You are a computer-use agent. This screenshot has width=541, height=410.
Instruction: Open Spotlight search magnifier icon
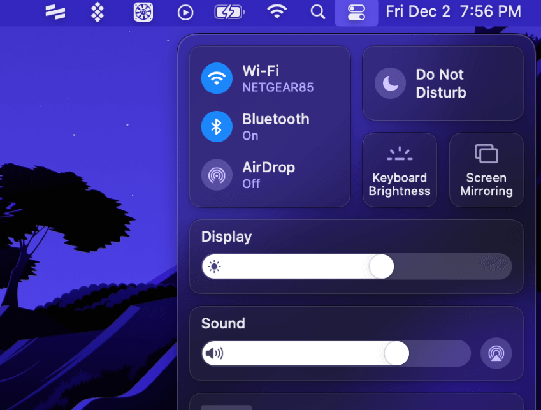click(x=318, y=12)
